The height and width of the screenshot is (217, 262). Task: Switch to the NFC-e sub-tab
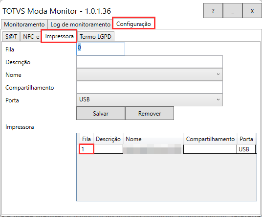(31, 37)
